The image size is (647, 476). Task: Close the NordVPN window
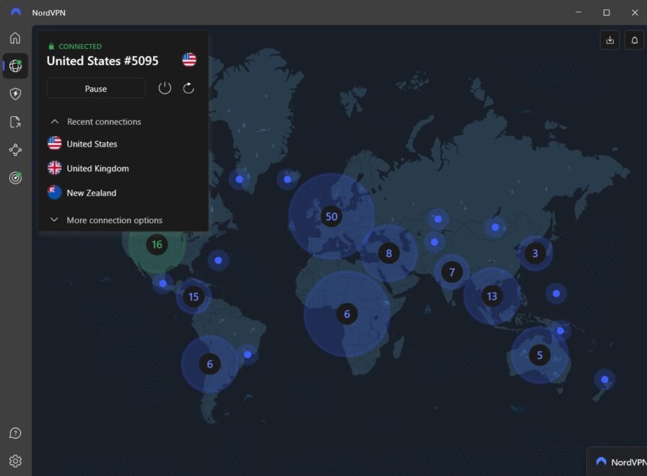click(635, 12)
